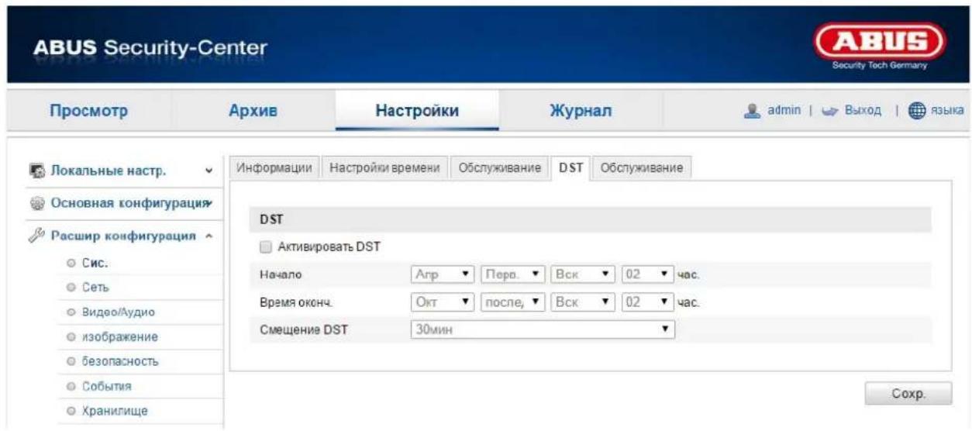Viewport: 972px width, 431px height.
Task: Open the Время оконч. month dropdown (Окт)
Action: [x=442, y=302]
